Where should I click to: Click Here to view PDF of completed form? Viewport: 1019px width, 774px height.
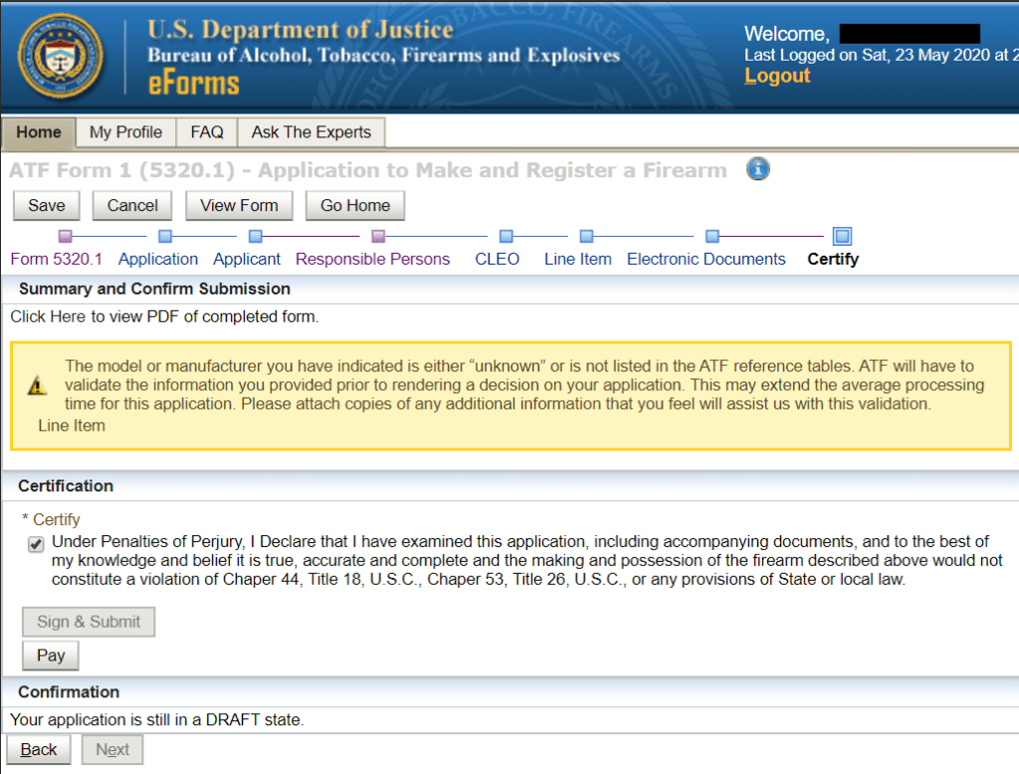click(164, 316)
